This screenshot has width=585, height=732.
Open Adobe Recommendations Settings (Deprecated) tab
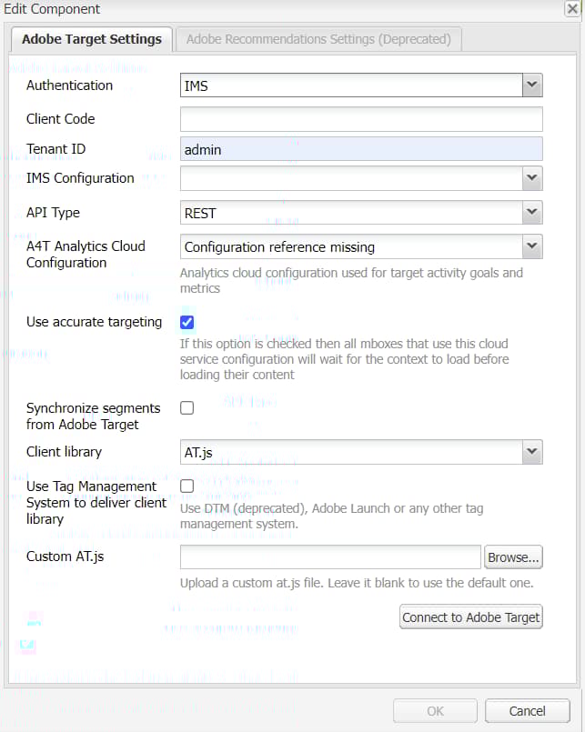point(318,39)
